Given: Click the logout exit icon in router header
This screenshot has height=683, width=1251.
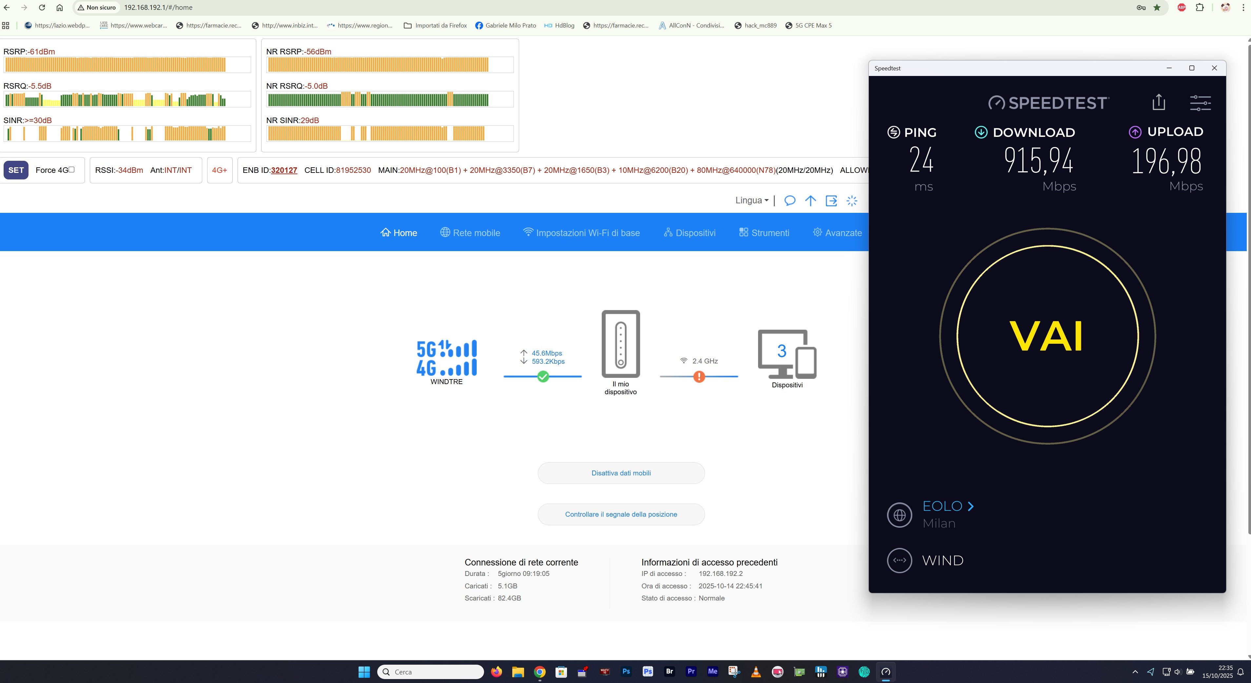Looking at the screenshot, I should pyautogui.click(x=831, y=200).
